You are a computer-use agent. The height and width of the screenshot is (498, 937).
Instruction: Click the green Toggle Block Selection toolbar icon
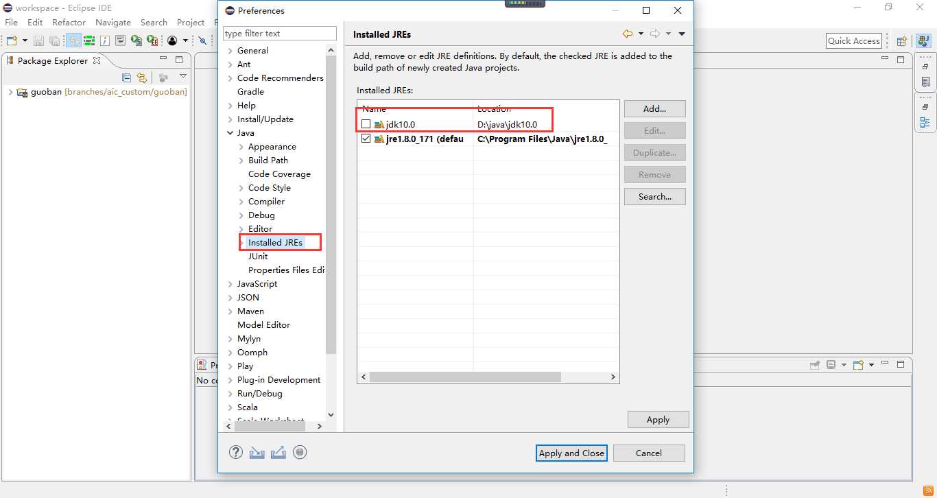coord(89,40)
